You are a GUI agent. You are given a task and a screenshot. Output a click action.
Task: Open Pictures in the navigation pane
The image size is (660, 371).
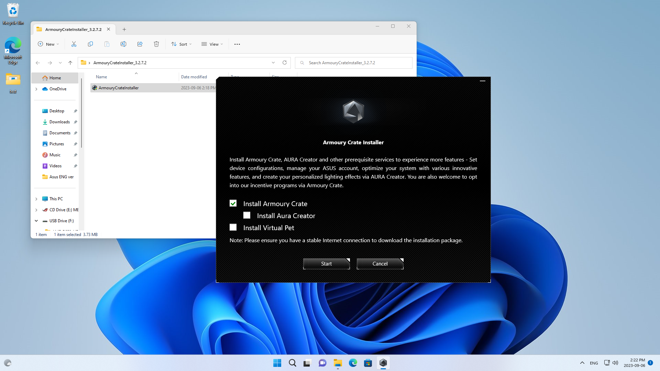(x=57, y=144)
